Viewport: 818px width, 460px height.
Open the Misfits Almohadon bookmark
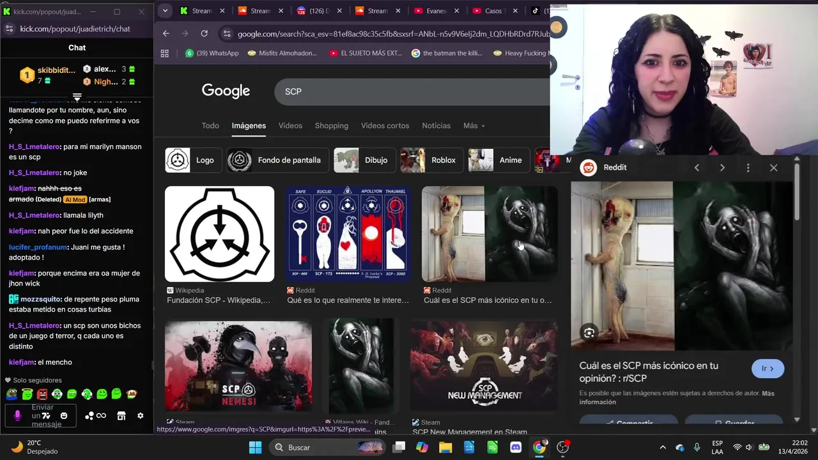pyautogui.click(x=282, y=53)
